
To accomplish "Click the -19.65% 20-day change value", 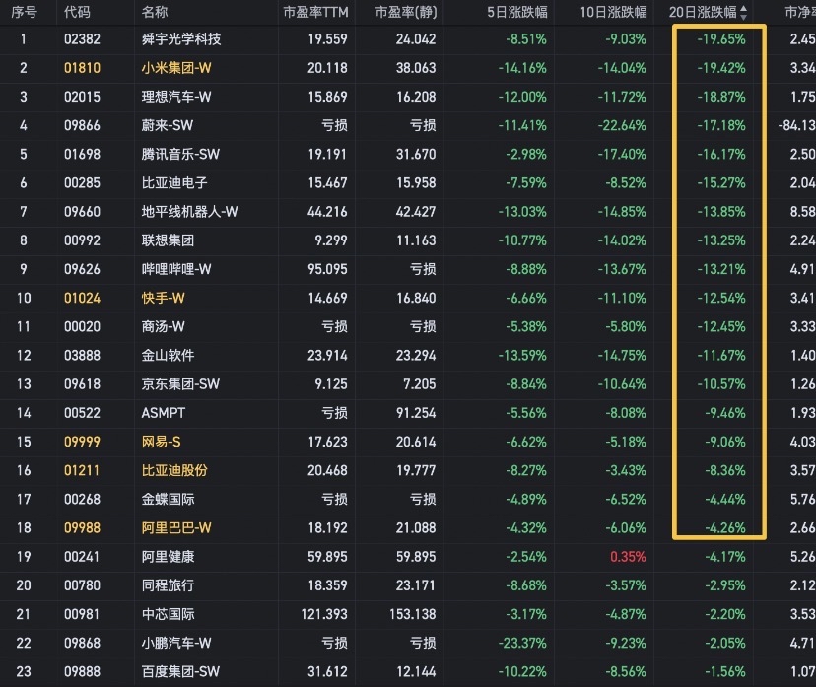I will pos(721,39).
